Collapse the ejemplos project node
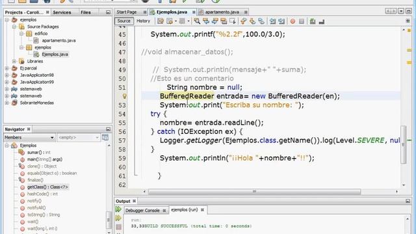Viewport: 416px width, 234px height. pyautogui.click(x=7, y=19)
